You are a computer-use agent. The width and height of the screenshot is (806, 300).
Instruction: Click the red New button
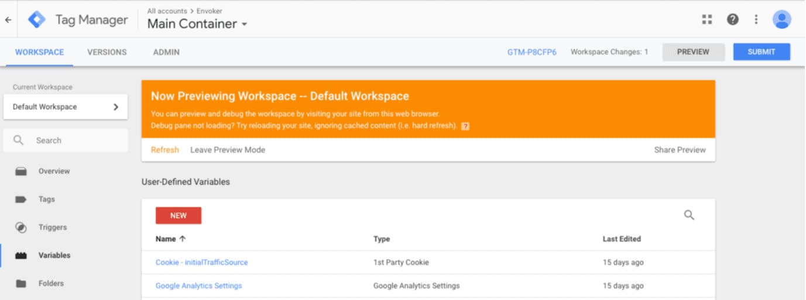179,215
